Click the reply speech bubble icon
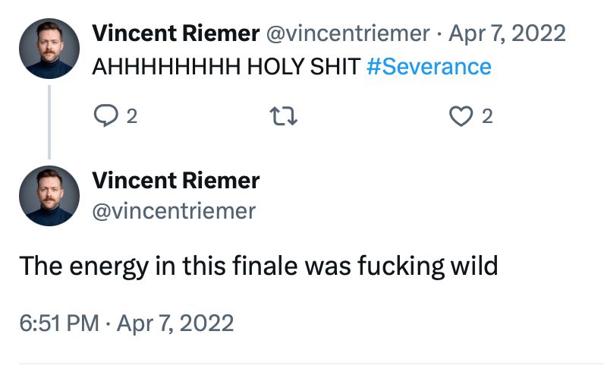This screenshot has height=369, width=604. point(102,115)
